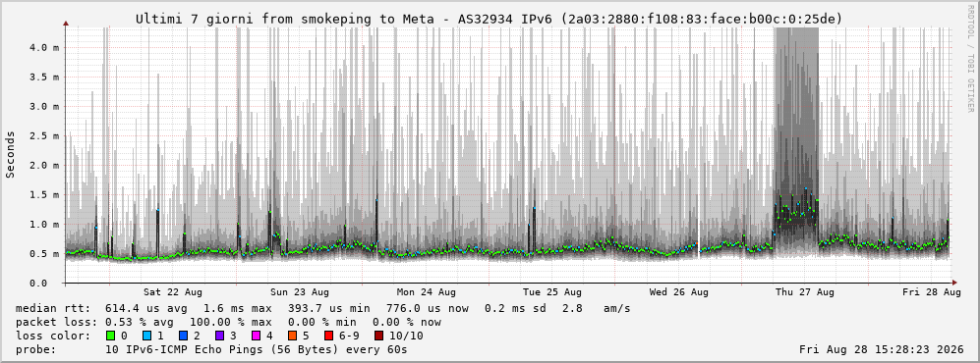The image size is (980, 363).
Task: Click the Thu 27 Aug axis label
Action: [805, 292]
